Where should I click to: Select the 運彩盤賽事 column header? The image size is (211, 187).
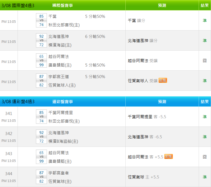(63, 101)
